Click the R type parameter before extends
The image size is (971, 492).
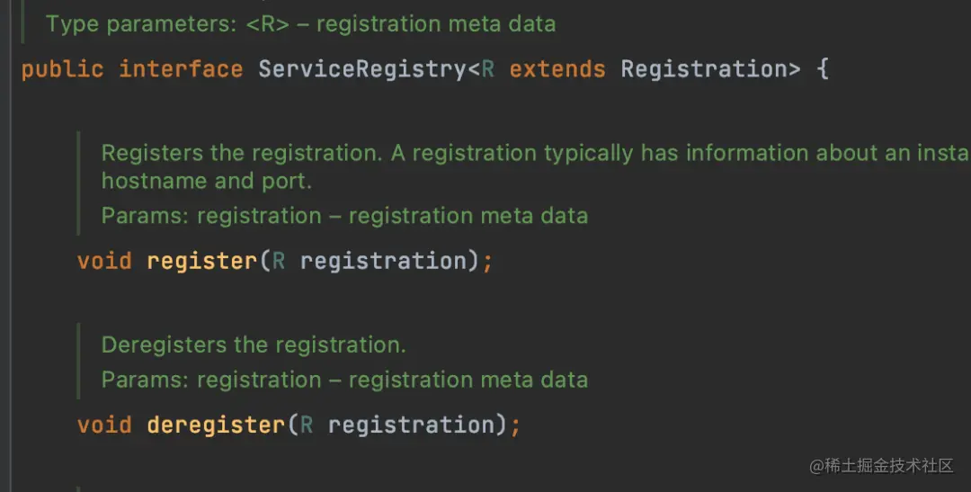click(x=488, y=68)
